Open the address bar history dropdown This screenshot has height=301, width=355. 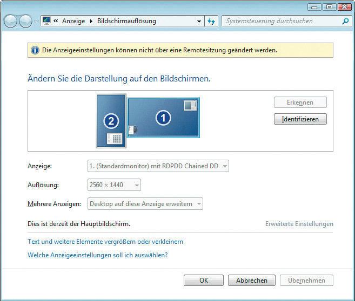click(x=199, y=21)
